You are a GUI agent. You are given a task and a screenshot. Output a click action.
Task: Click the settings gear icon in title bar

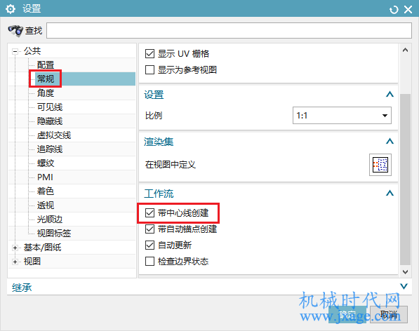point(11,9)
